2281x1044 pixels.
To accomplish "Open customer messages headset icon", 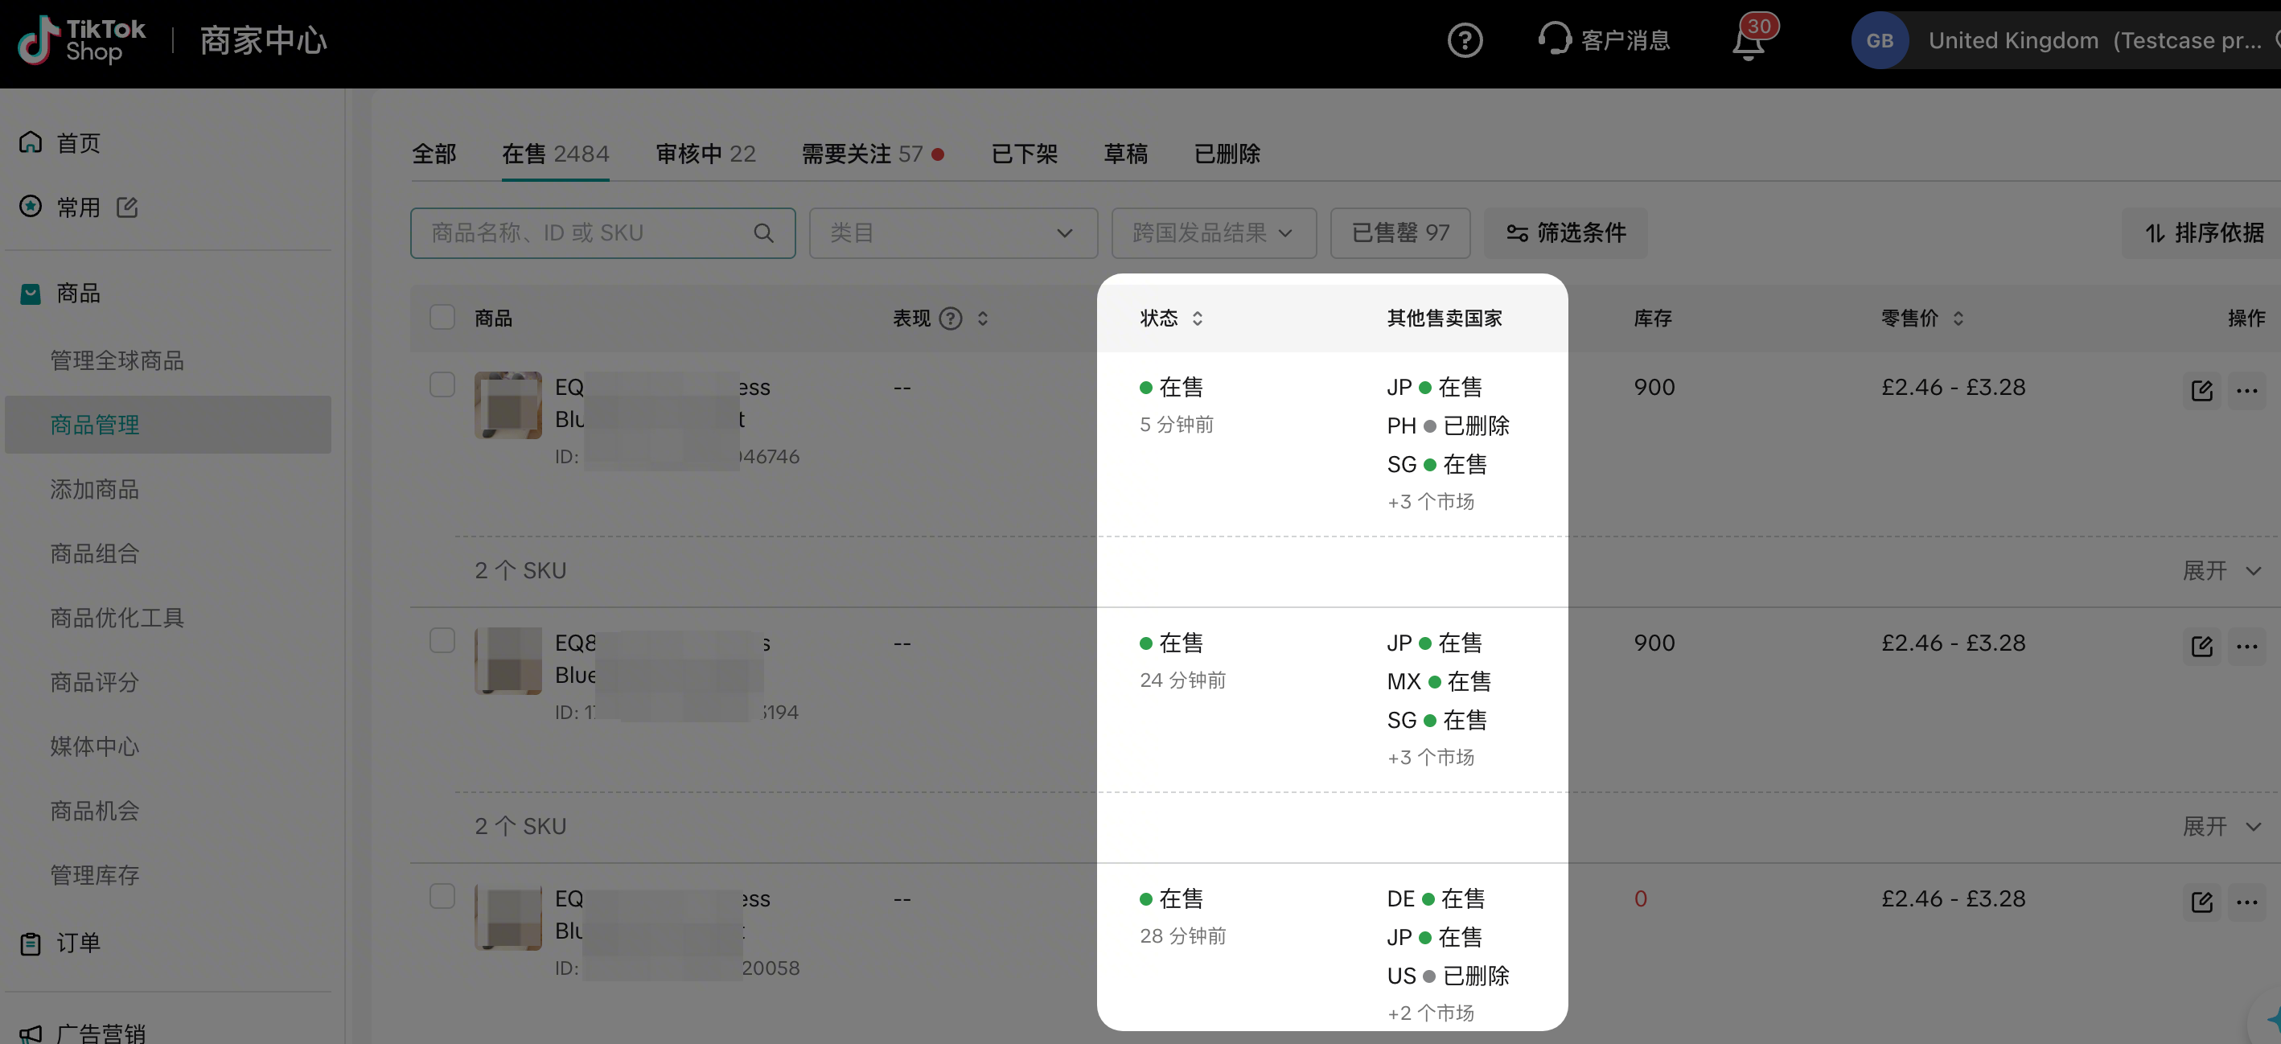I will click(1554, 39).
